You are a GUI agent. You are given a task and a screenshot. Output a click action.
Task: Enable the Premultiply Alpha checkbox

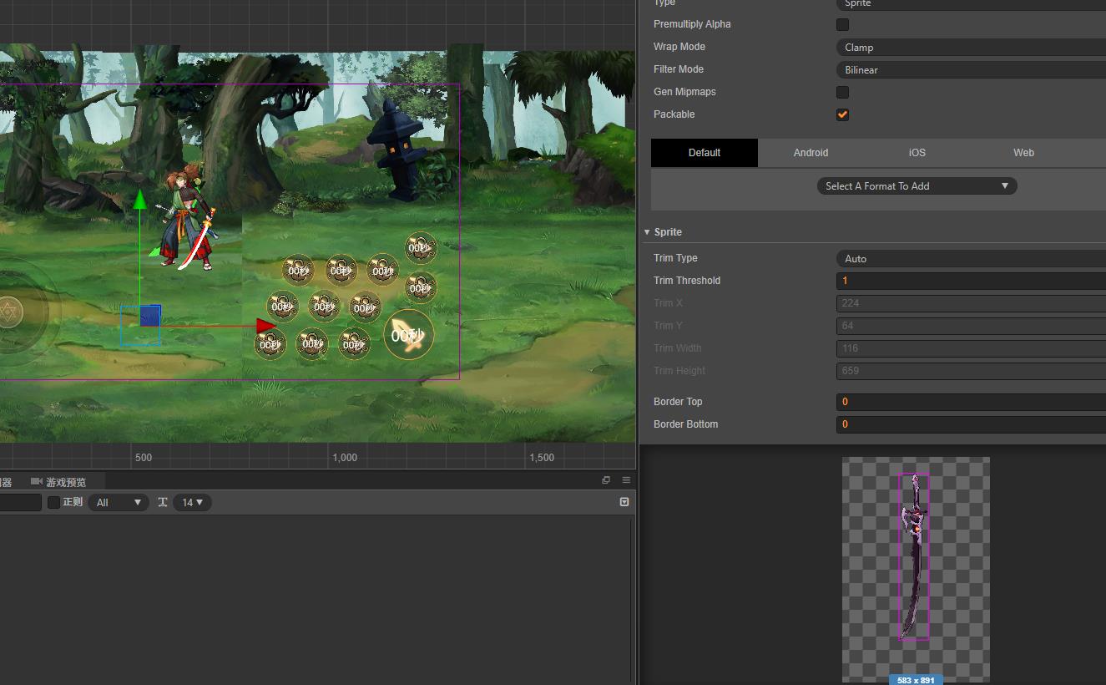pyautogui.click(x=842, y=25)
